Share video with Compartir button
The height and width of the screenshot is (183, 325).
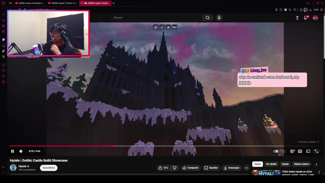click(x=190, y=168)
